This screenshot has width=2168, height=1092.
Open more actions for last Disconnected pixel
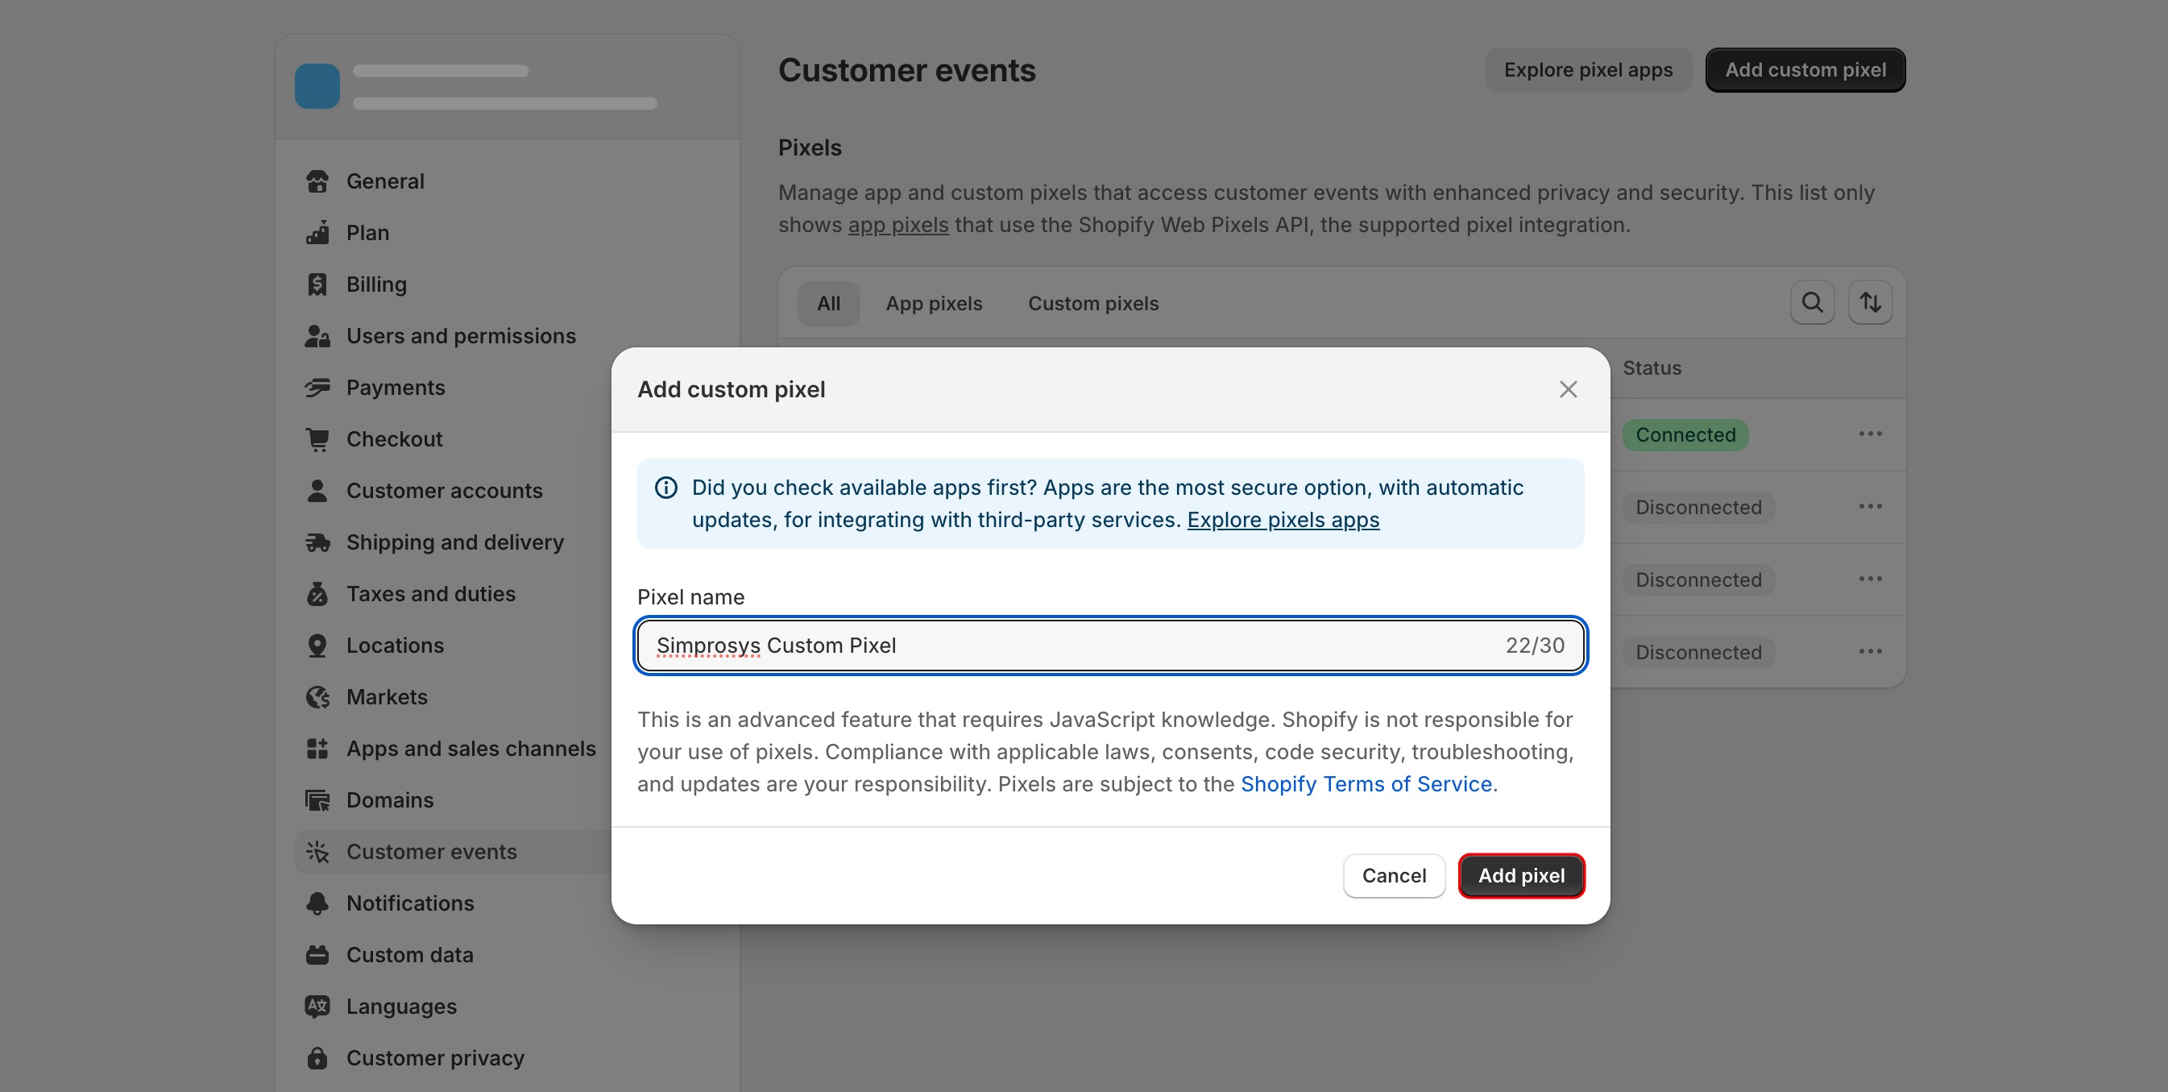1870,651
